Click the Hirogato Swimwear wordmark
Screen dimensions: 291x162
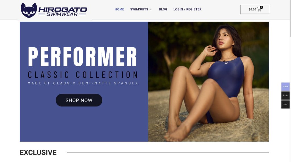pos(63,11)
